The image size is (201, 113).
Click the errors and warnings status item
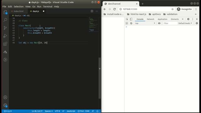(x=8, y=111)
